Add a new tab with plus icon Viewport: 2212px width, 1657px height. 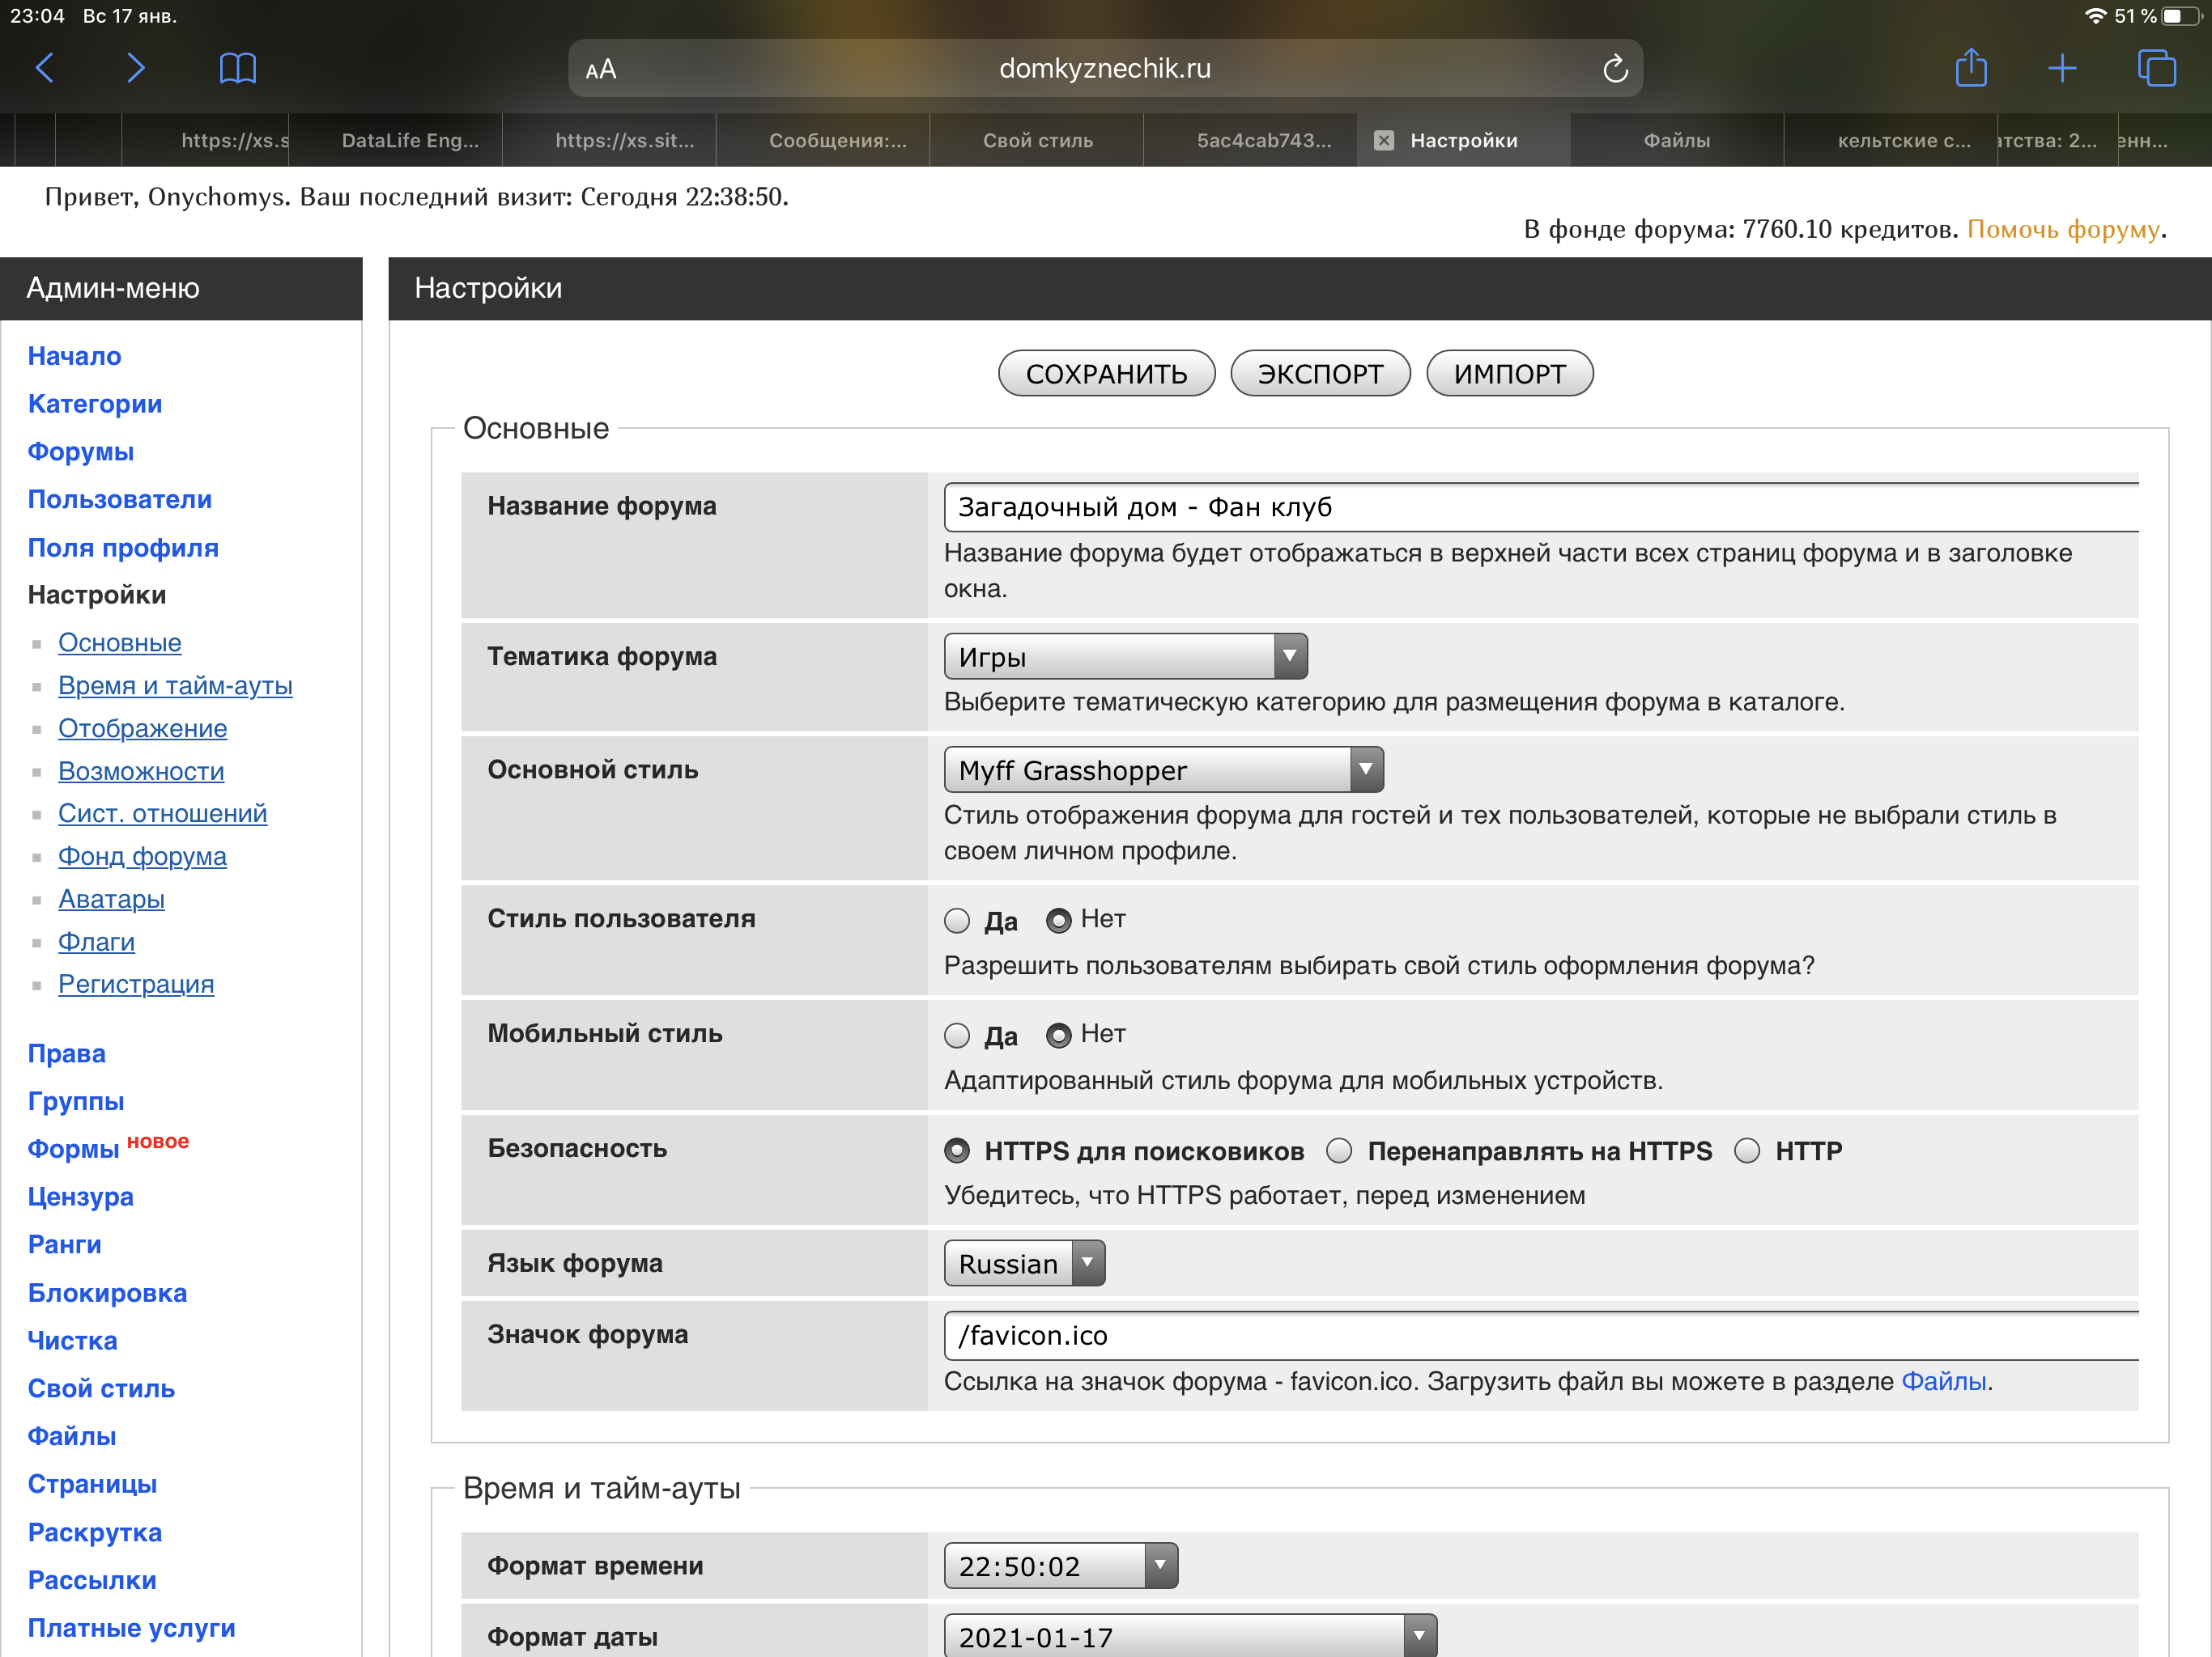point(2062,68)
